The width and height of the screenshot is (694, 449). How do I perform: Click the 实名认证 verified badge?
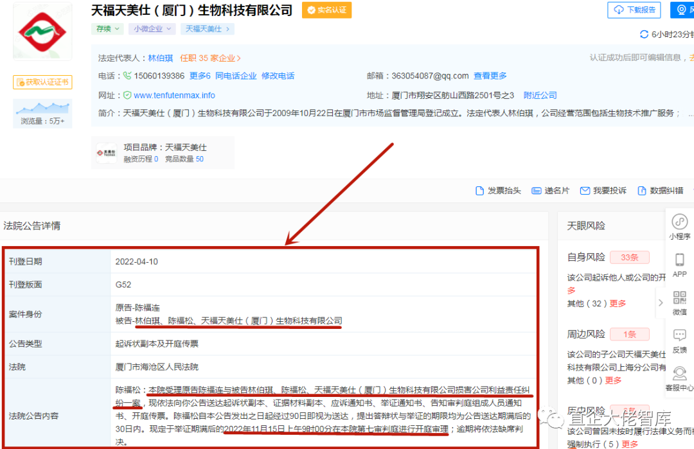pos(326,10)
